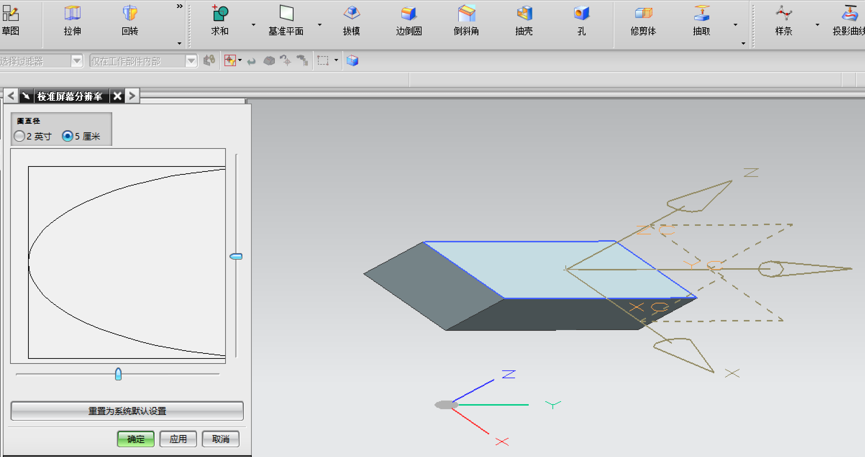The width and height of the screenshot is (865, 457).
Task: Select the 边倒圆 edge blend tool
Action: point(409,20)
